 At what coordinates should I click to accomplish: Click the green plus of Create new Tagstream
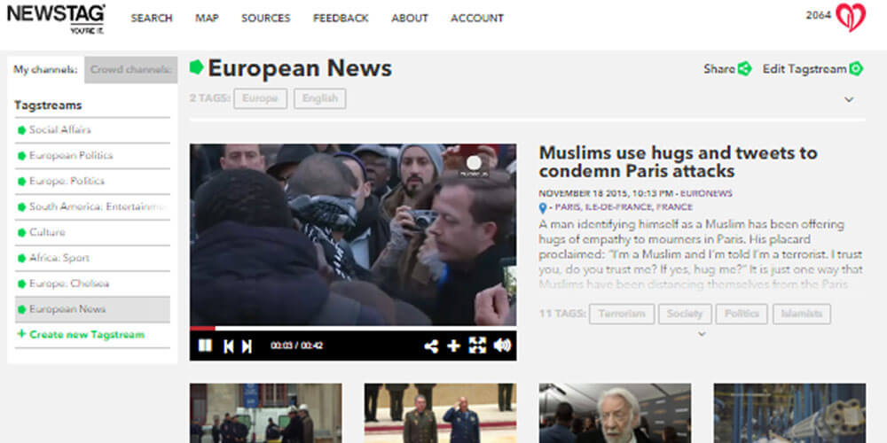(21, 334)
